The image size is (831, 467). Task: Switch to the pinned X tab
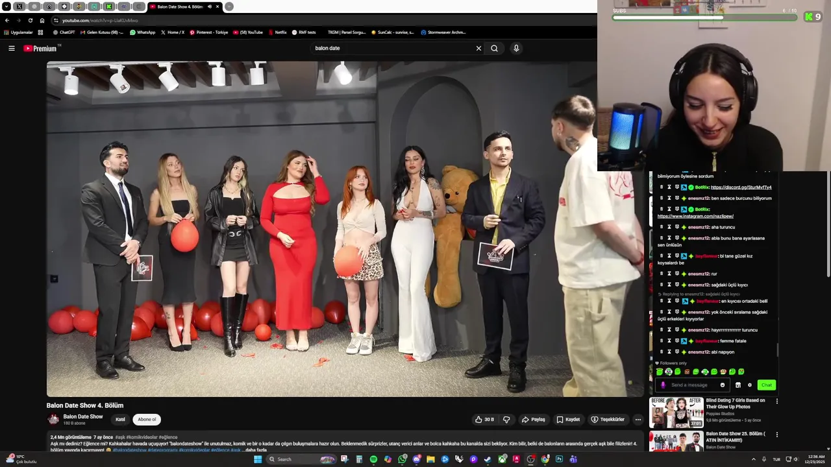pyautogui.click(x=19, y=6)
